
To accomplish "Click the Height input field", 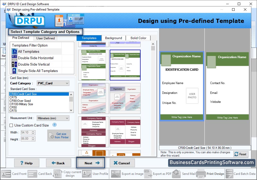I will (26, 139).
